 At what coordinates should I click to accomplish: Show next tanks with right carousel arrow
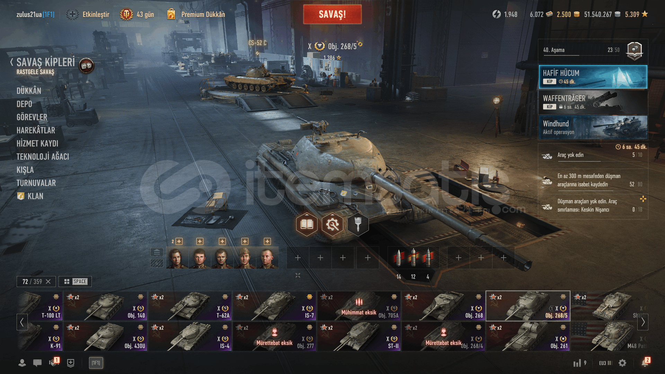pos(643,322)
